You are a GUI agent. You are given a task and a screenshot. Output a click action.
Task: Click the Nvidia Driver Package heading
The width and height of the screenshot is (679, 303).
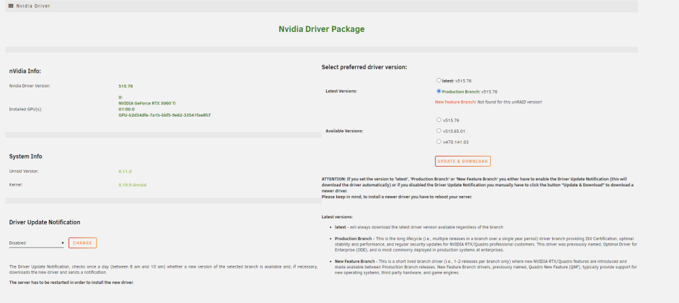pos(321,29)
